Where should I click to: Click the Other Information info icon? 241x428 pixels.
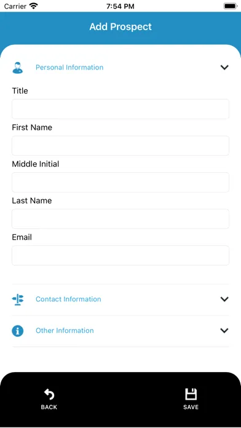pyautogui.click(x=18, y=331)
